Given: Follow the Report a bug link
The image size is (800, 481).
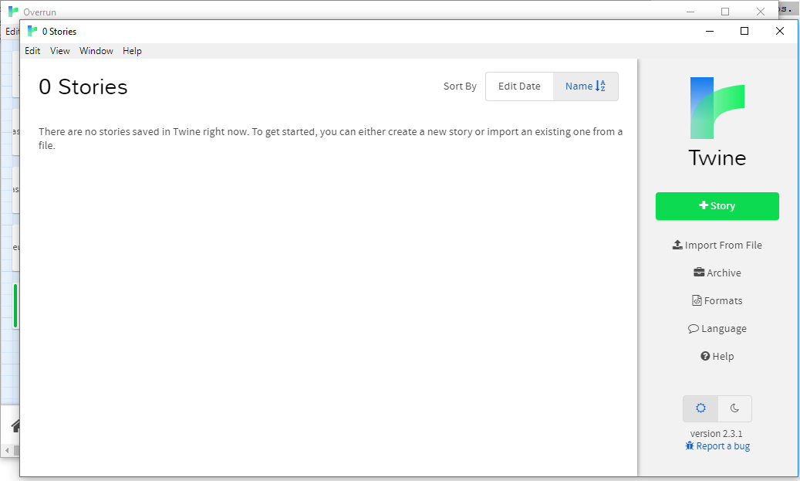Looking at the screenshot, I should point(723,445).
